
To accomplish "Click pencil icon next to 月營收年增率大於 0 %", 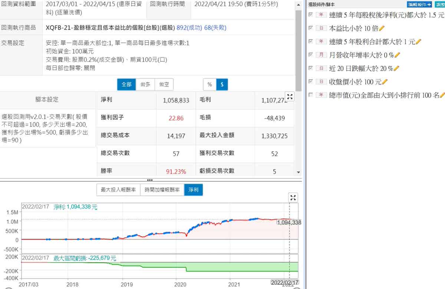I will 398,55.
